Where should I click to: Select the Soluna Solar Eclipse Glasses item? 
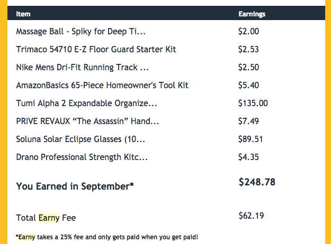pos(80,139)
